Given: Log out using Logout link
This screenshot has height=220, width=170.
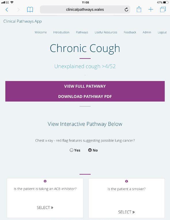Looking at the screenshot, I should [x=162, y=32].
